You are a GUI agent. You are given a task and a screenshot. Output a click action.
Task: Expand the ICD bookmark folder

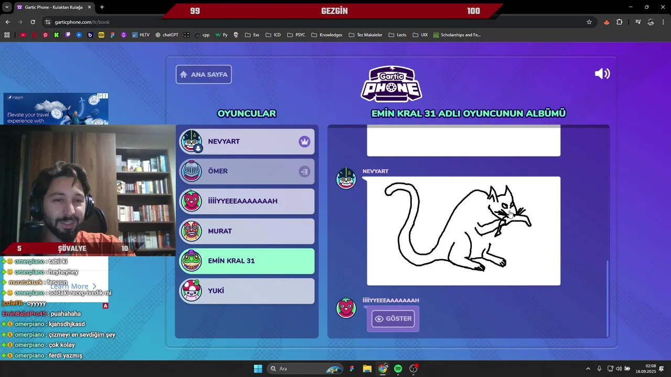click(273, 35)
